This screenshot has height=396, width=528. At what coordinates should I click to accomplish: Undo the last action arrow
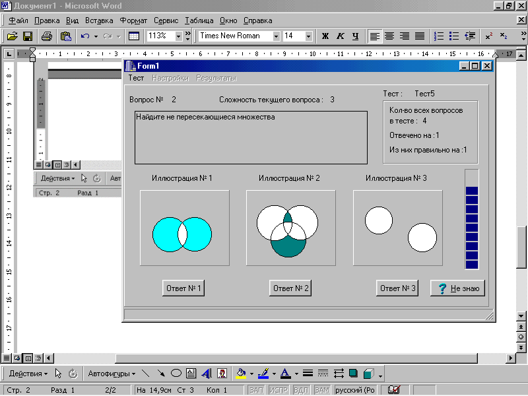tap(85, 36)
